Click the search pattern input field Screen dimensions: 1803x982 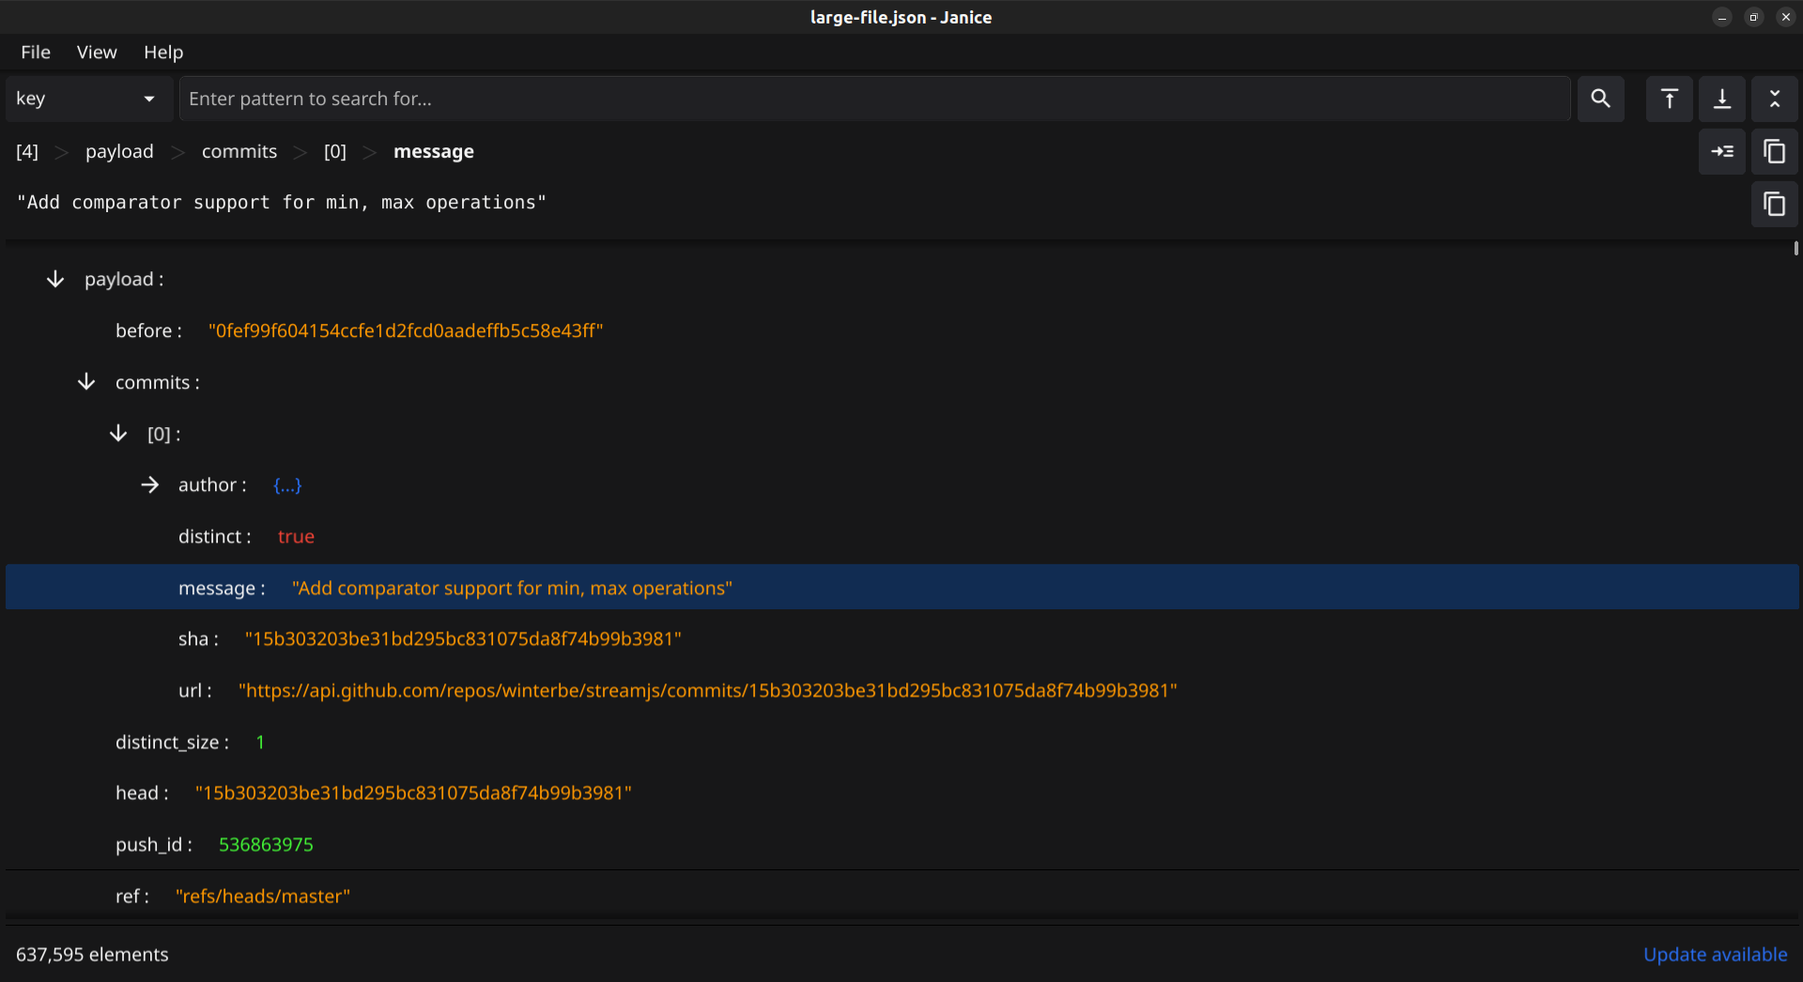(874, 99)
